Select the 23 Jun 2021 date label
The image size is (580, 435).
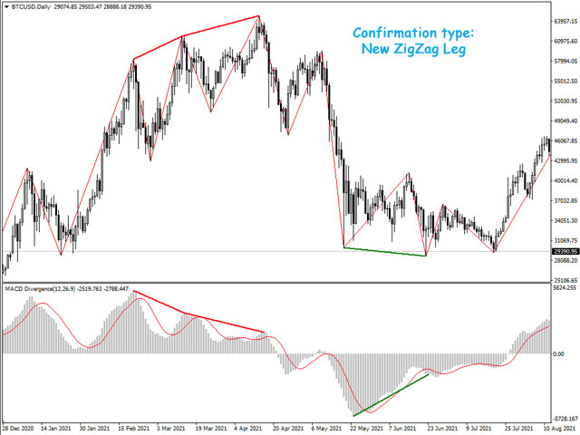pos(442,429)
